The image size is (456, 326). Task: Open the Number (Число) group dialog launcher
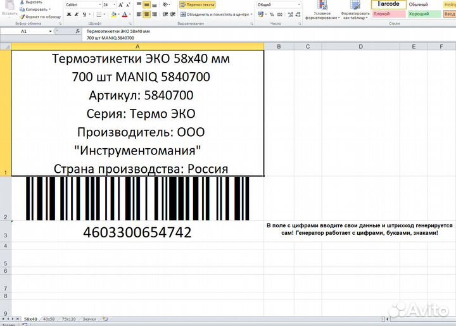pyautogui.click(x=300, y=23)
